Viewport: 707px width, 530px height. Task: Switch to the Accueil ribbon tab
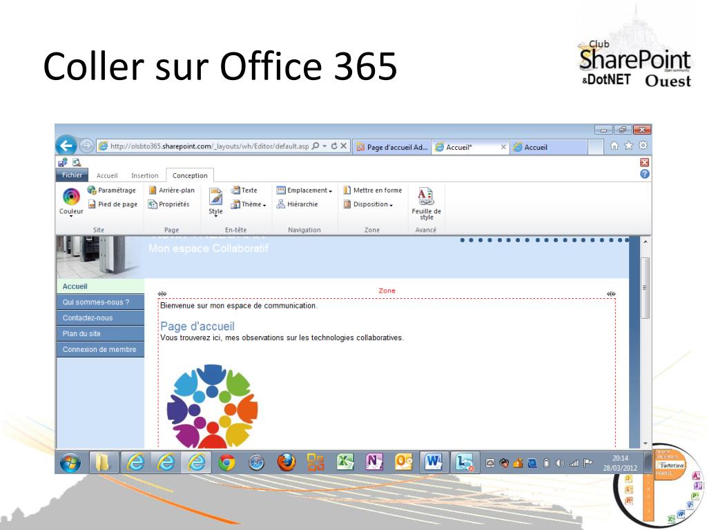107,175
